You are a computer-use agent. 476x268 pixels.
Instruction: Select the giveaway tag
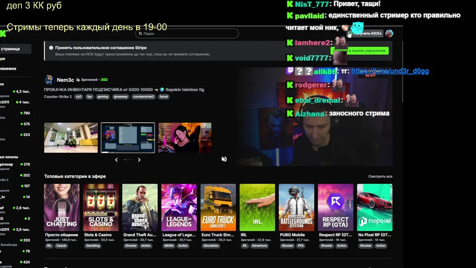(x=120, y=96)
